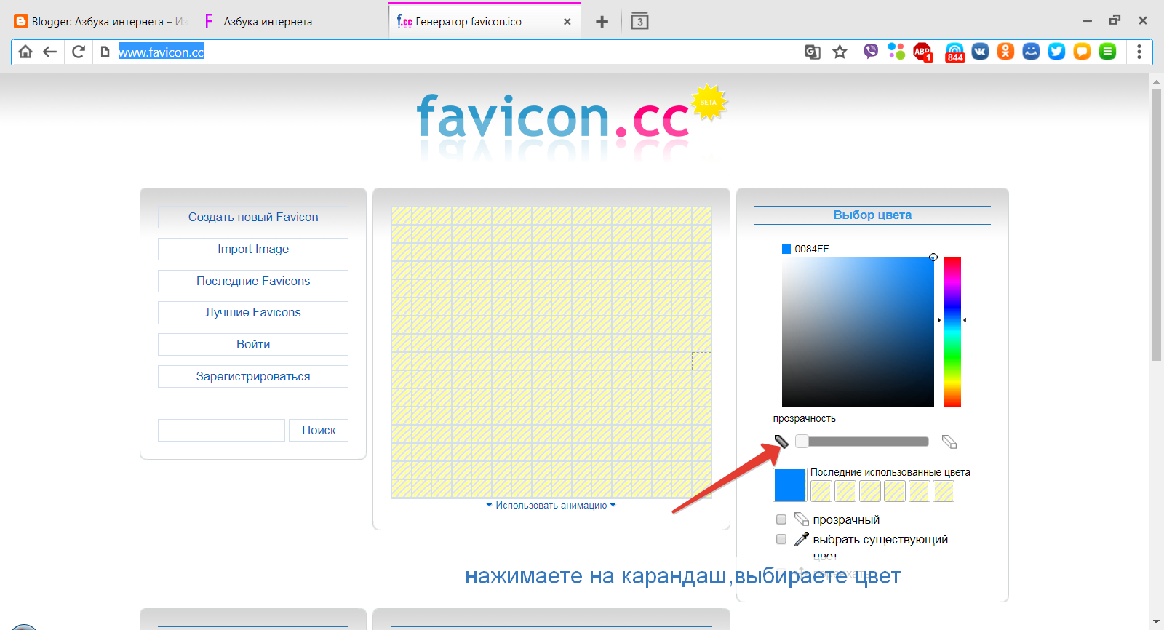The width and height of the screenshot is (1164, 630).
Task: Switch to the Blogger: Азбука интернета tab
Action: (100, 22)
